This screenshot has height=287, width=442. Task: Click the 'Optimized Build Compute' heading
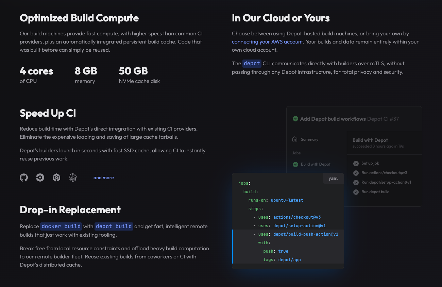[79, 18]
